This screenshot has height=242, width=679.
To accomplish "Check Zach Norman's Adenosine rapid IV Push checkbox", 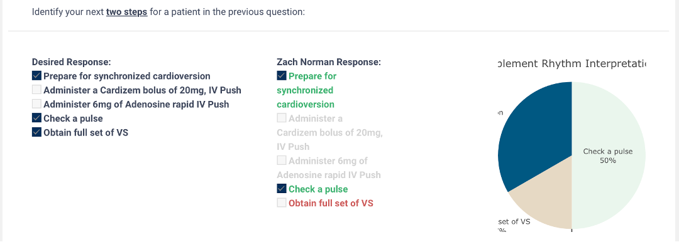I will (x=282, y=160).
